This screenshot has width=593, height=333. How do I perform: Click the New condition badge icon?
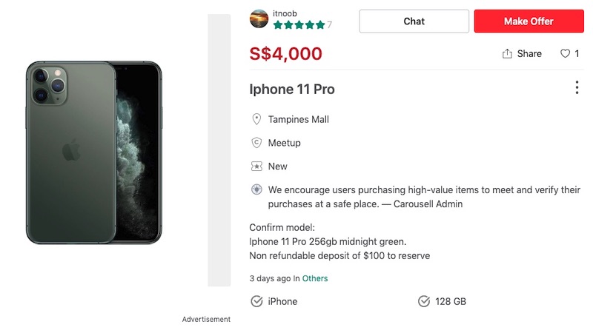pyautogui.click(x=256, y=166)
